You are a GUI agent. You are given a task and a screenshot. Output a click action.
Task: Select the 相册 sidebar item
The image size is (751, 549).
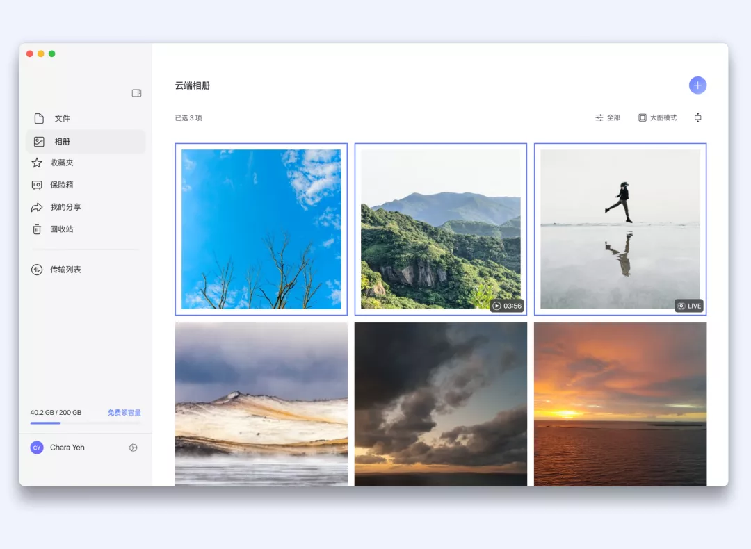click(86, 142)
